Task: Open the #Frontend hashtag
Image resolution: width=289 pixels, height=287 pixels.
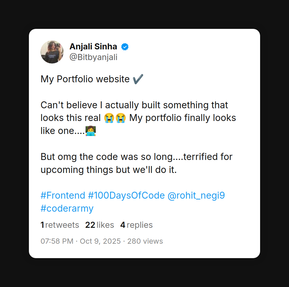Action: pos(63,195)
